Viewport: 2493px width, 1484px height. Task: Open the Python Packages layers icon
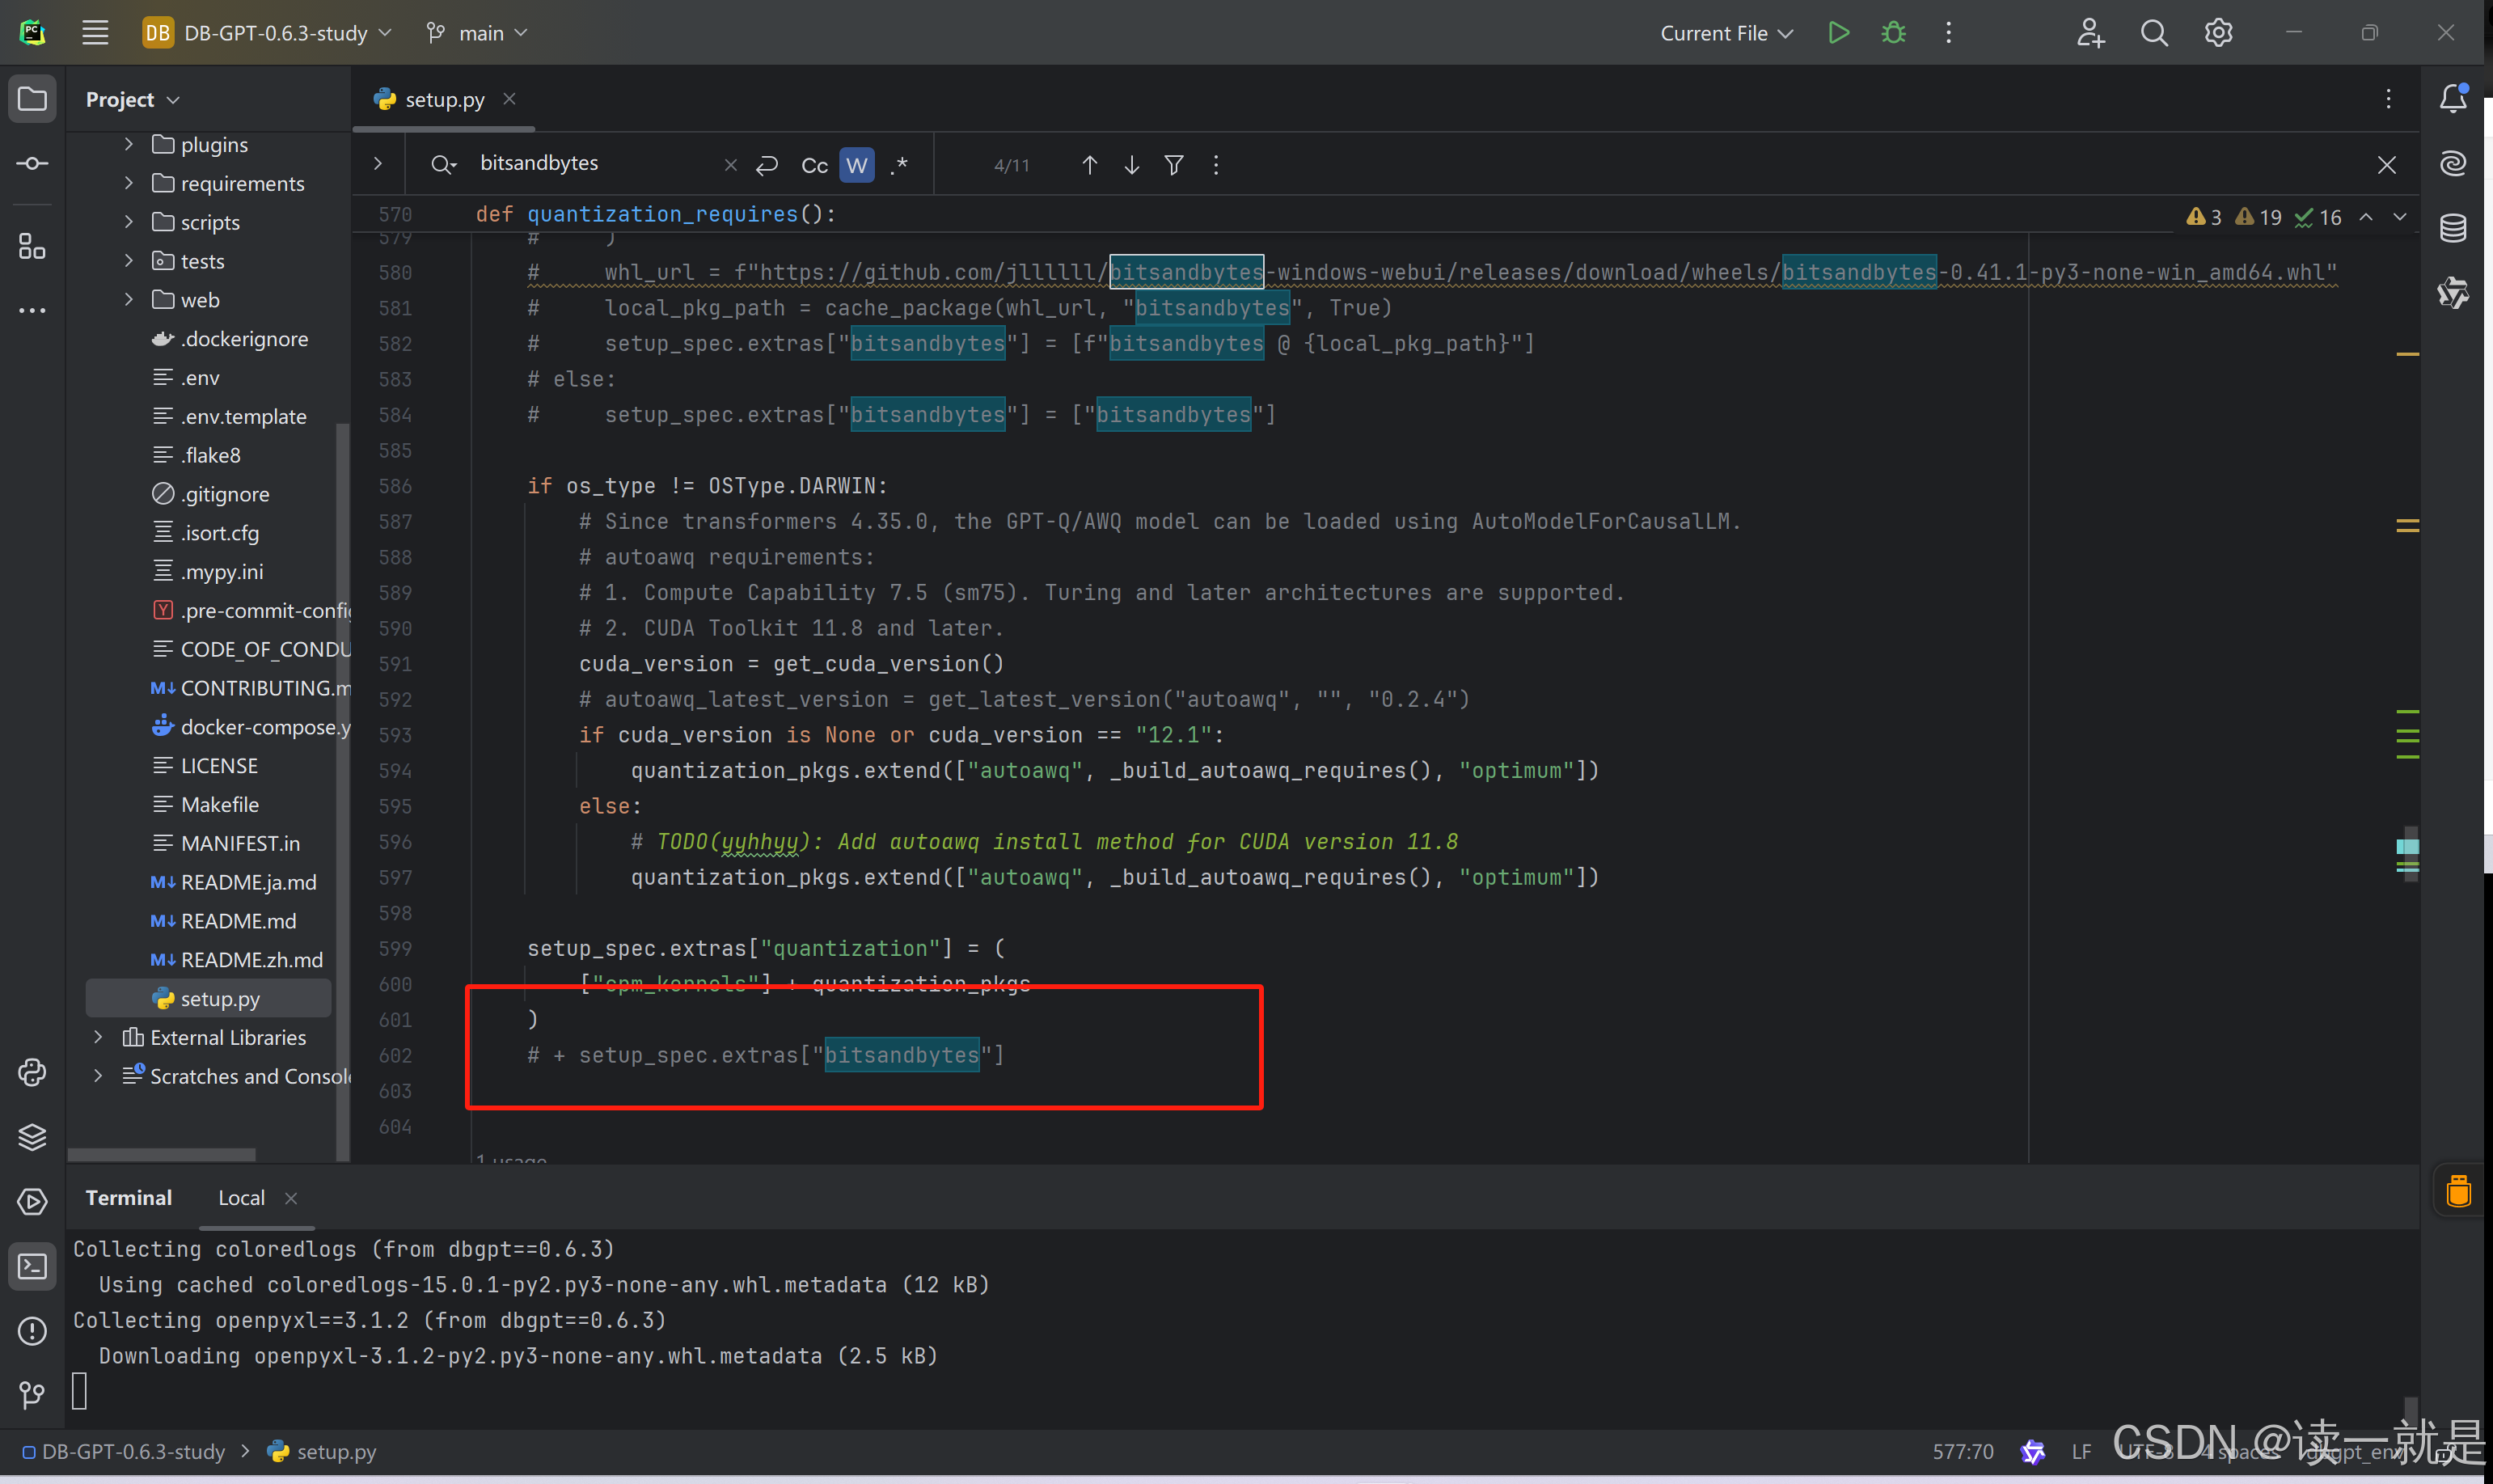click(32, 1137)
